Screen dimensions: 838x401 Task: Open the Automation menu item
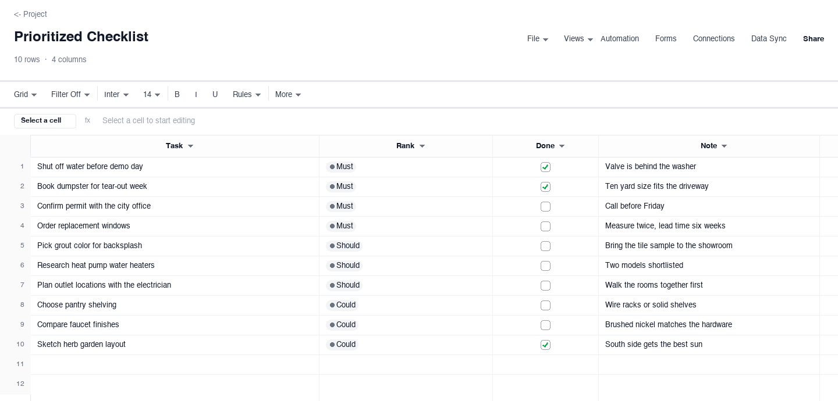pos(620,39)
